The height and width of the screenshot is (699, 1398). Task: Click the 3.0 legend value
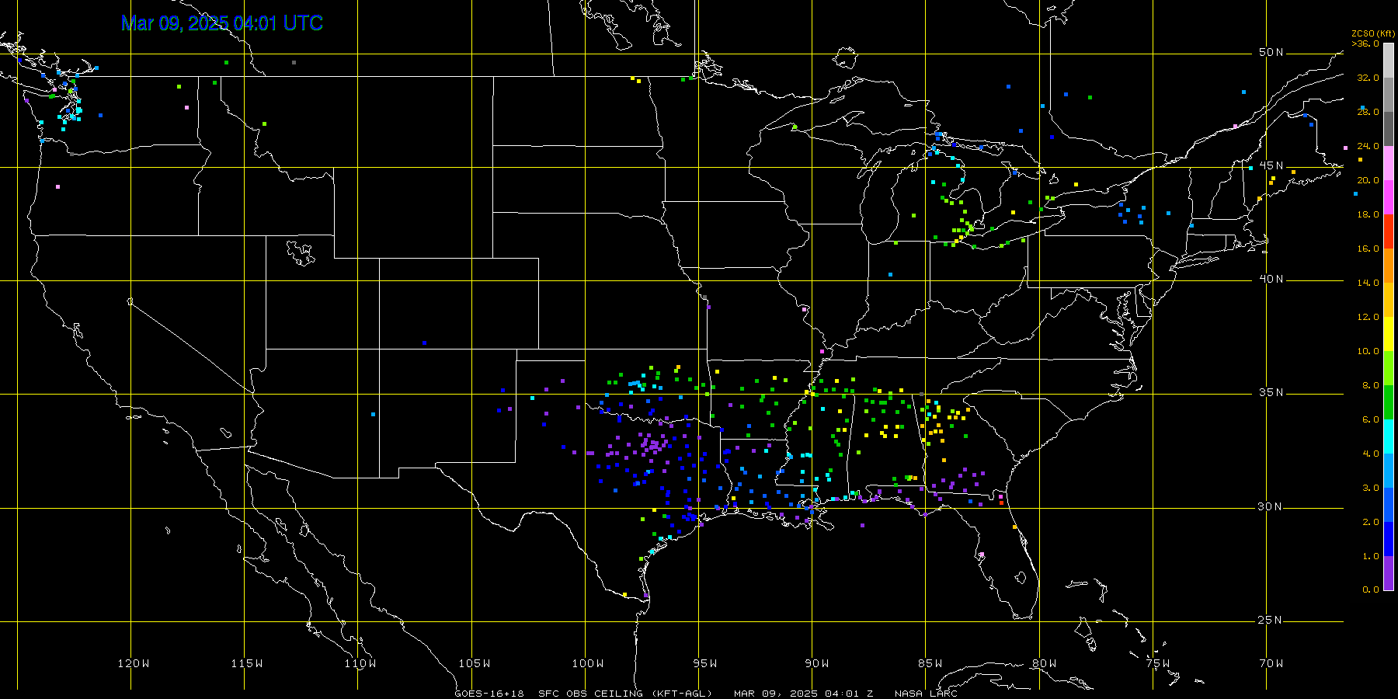pyautogui.click(x=1370, y=488)
